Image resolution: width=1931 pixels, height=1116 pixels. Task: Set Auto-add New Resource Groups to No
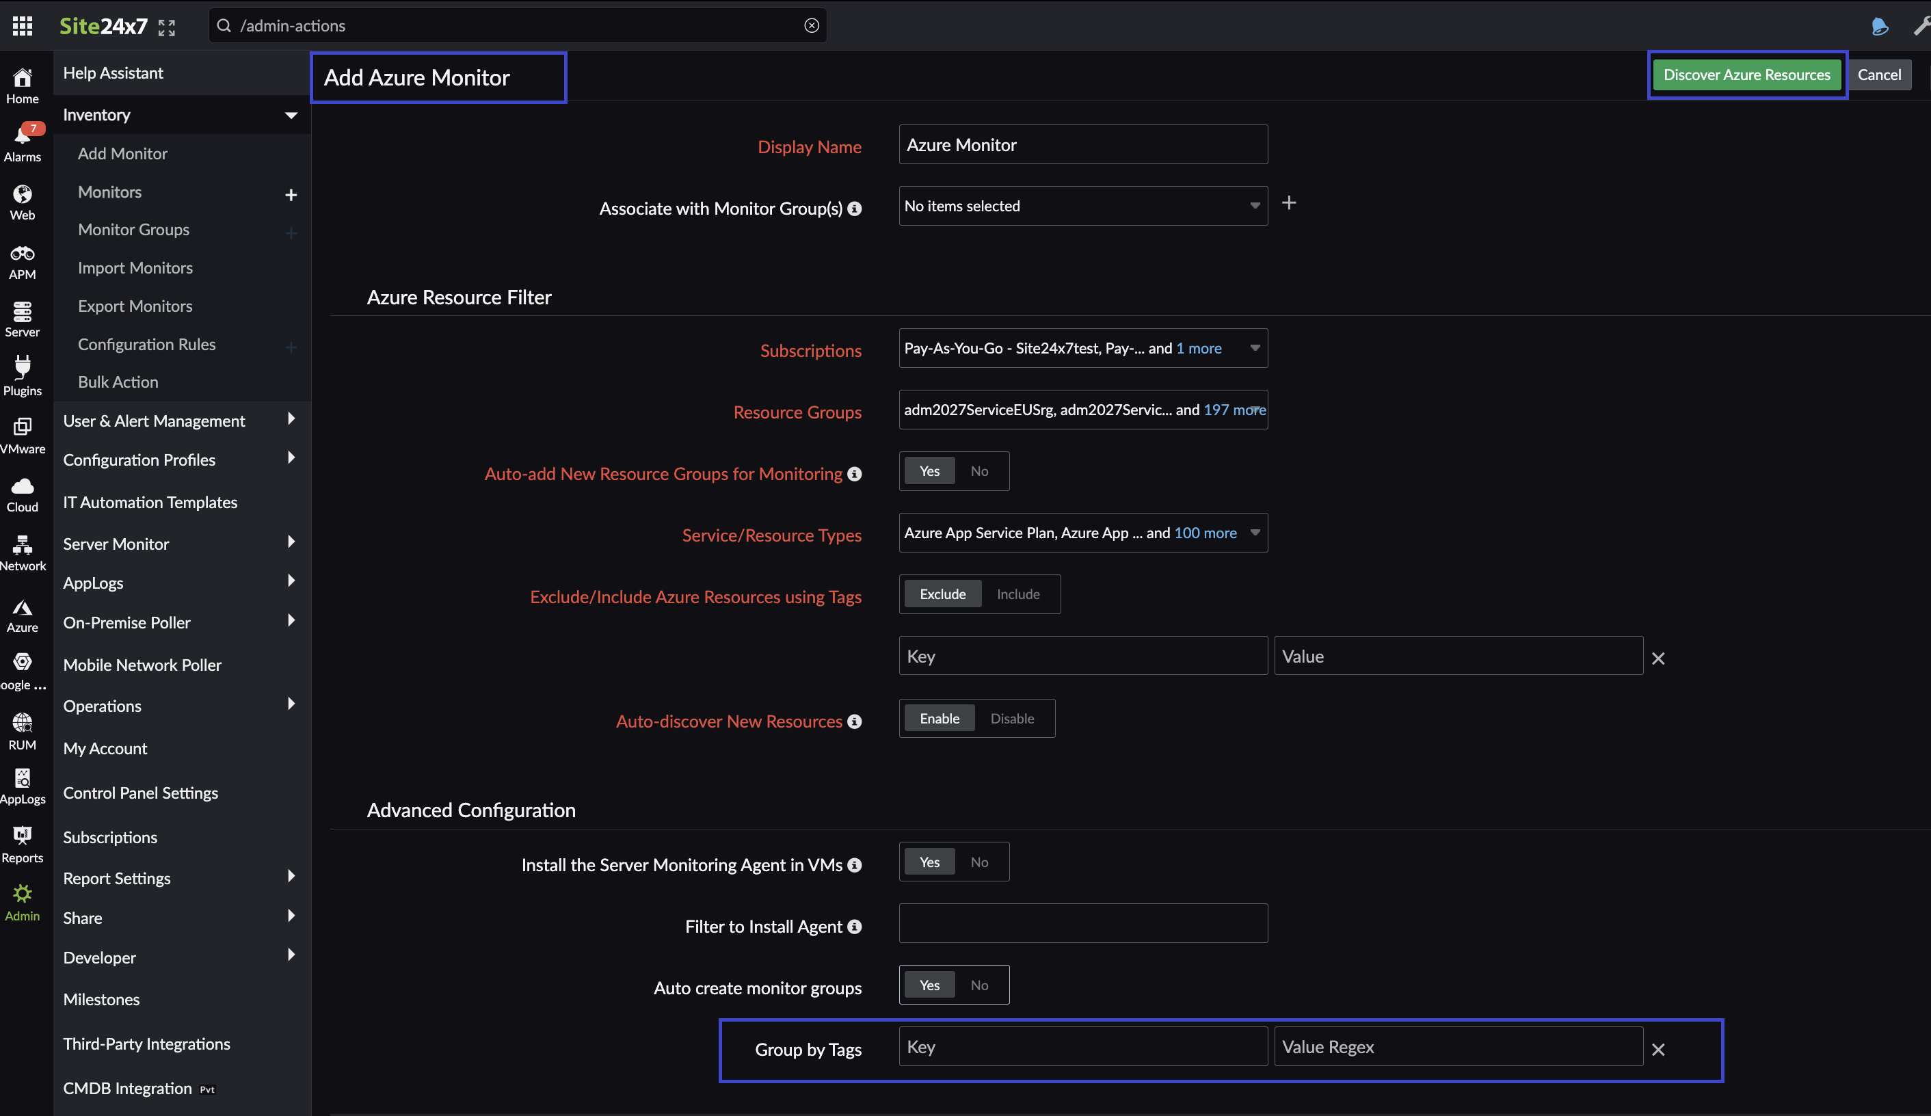click(x=979, y=470)
